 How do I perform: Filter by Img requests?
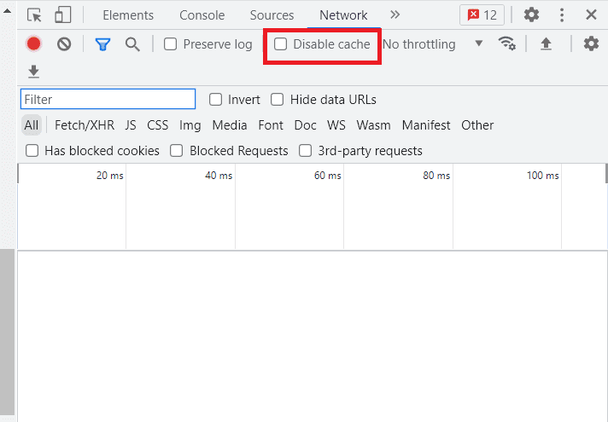190,125
